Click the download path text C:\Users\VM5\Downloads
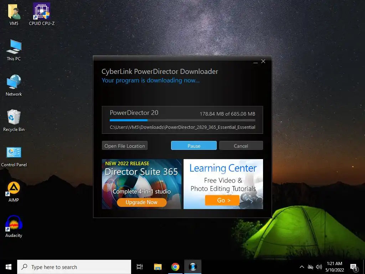The width and height of the screenshot is (365, 274). (182, 127)
